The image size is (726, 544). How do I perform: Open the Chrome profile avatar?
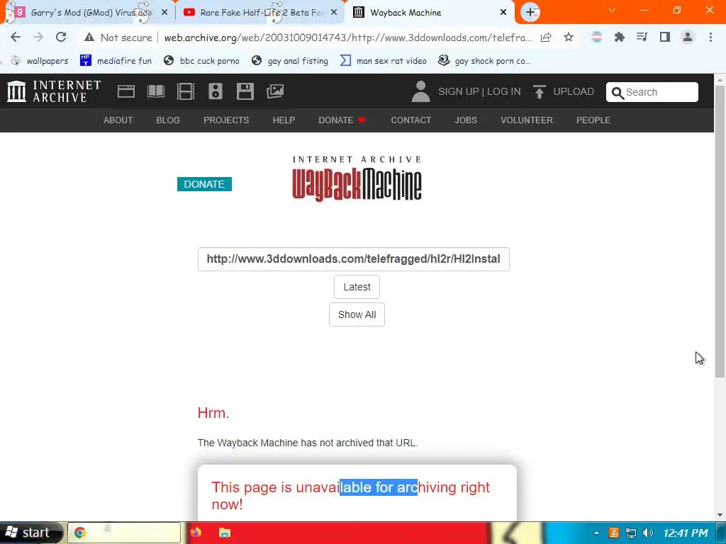click(x=688, y=37)
